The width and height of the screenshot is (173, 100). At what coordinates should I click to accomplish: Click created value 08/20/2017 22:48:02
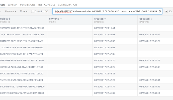tap(105, 41)
